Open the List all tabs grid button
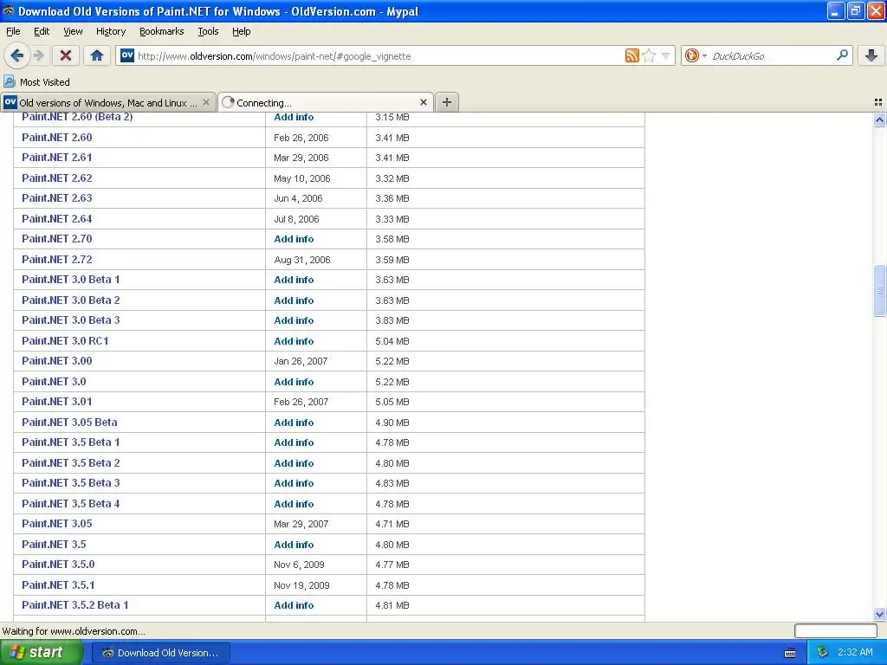The width and height of the screenshot is (887, 665). coord(878,102)
